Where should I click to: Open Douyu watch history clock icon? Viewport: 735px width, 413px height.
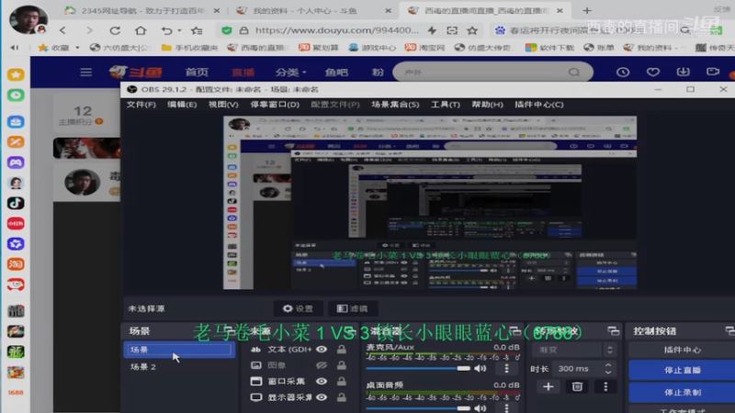click(623, 73)
